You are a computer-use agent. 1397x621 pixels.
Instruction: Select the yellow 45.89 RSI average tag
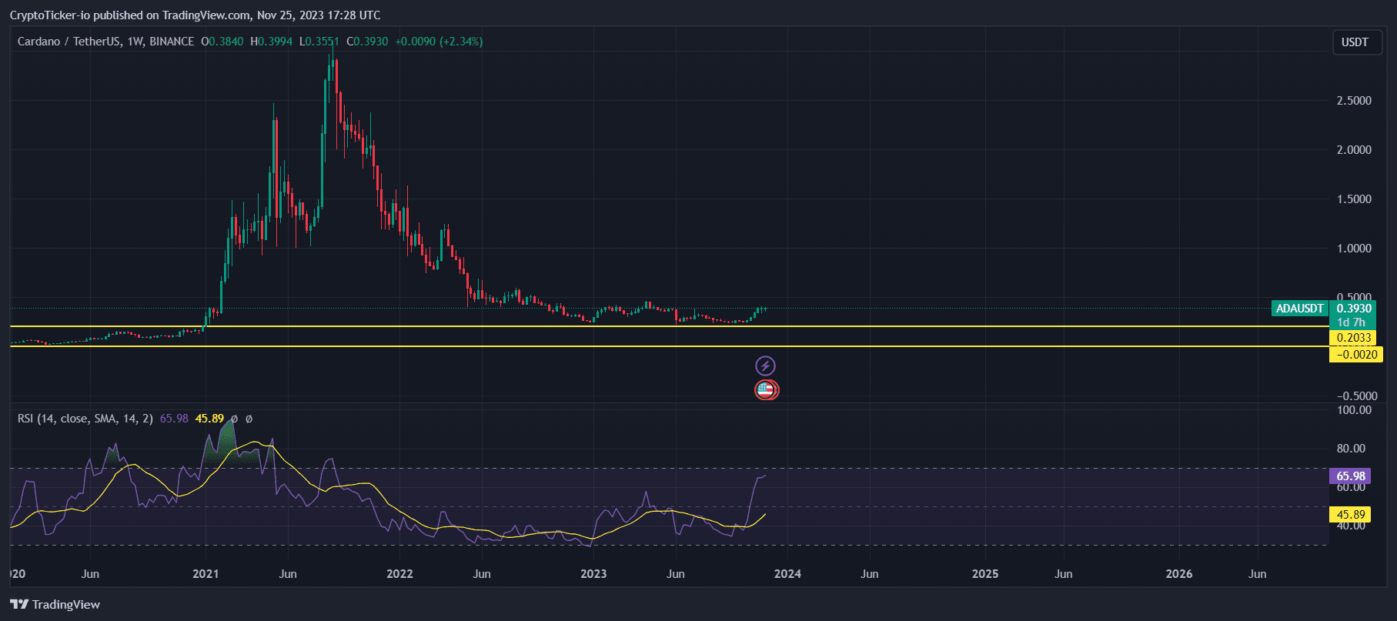click(1351, 515)
